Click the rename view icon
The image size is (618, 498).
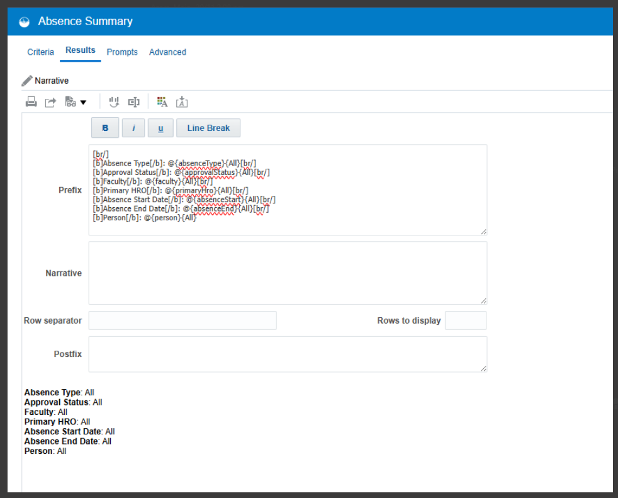point(133,101)
